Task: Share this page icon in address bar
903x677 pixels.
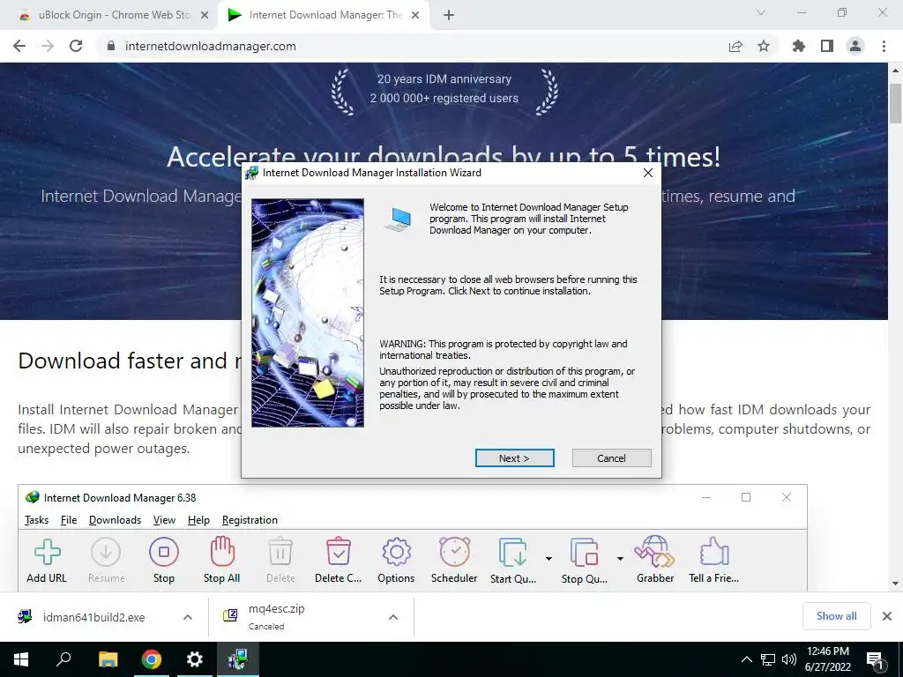Action: coord(735,46)
